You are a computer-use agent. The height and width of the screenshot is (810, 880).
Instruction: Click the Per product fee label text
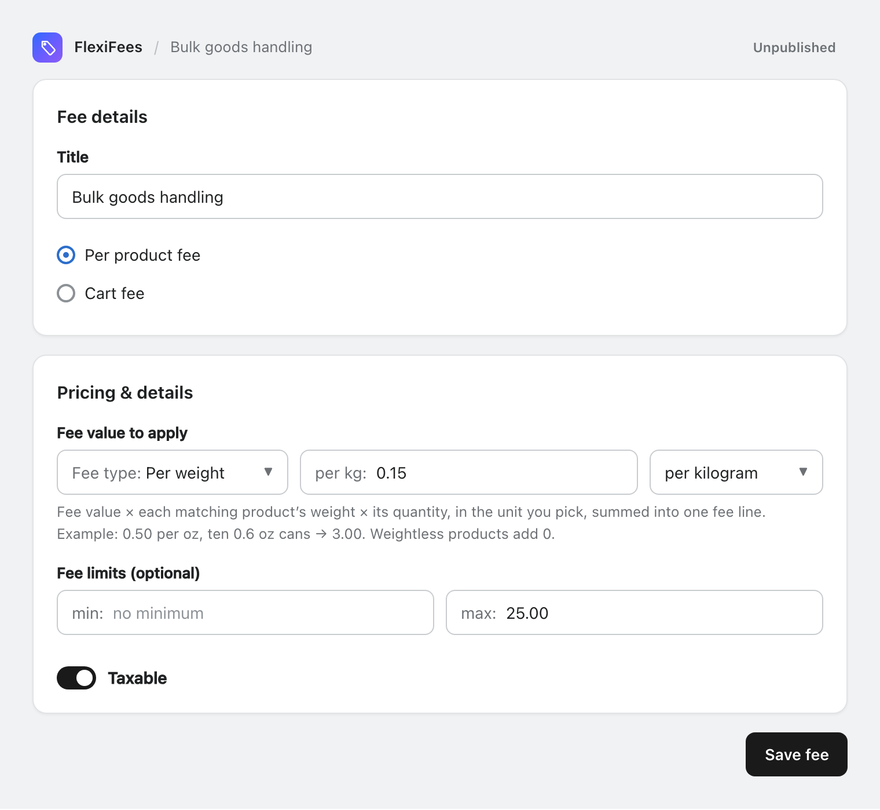[142, 255]
